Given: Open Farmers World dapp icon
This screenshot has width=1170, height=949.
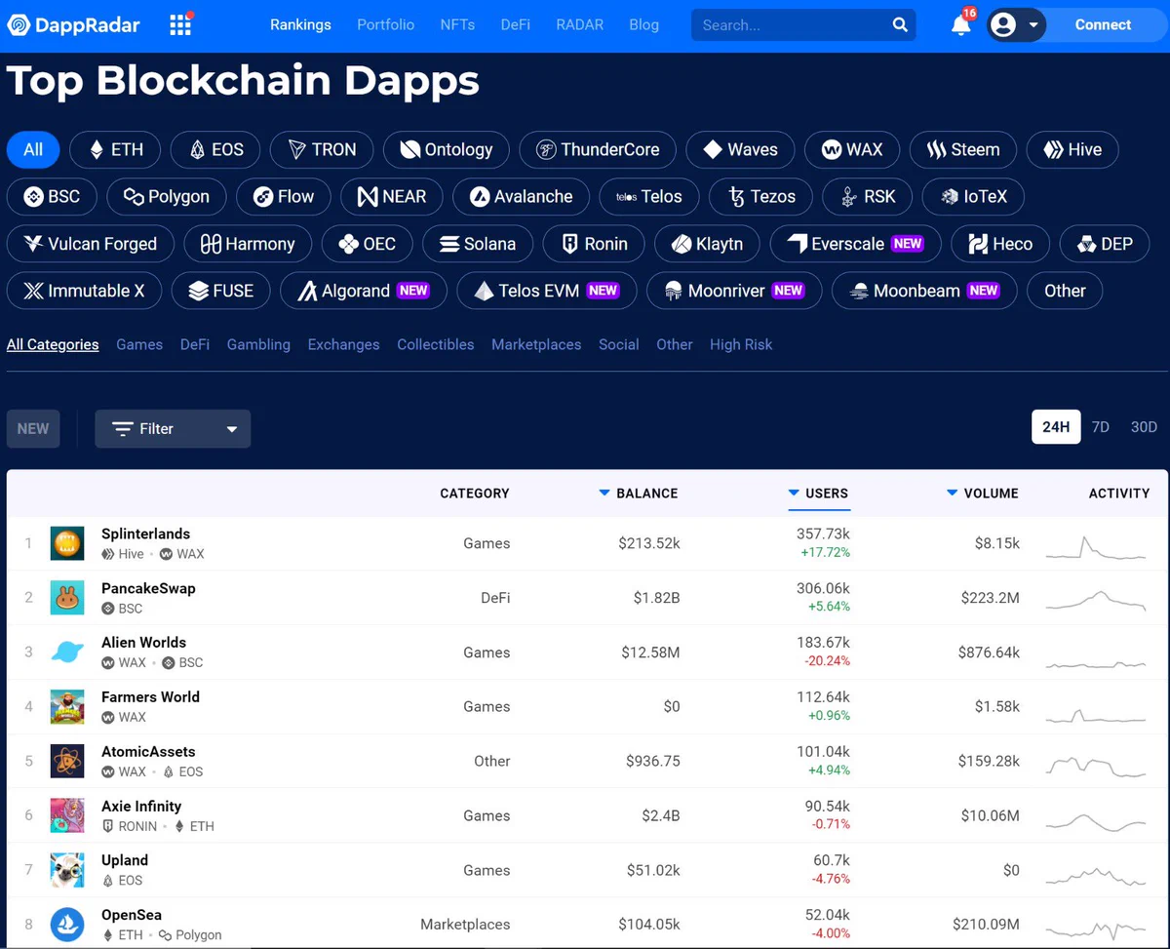Looking at the screenshot, I should tap(67, 707).
